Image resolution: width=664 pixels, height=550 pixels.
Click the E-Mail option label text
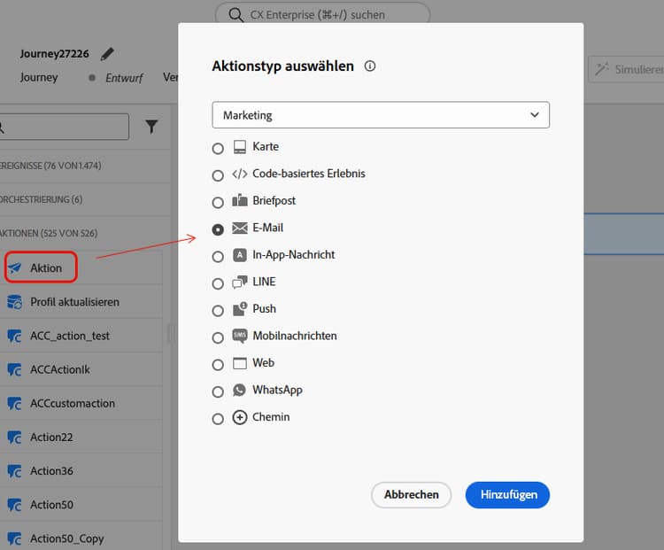coord(267,228)
